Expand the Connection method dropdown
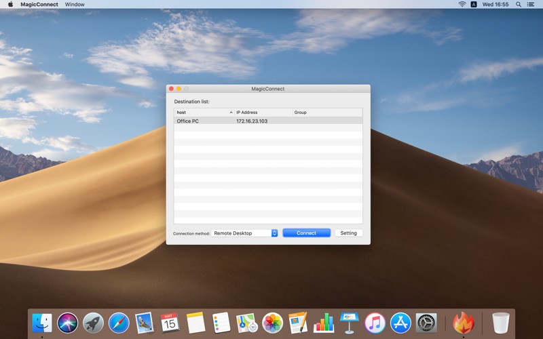 tap(244, 233)
